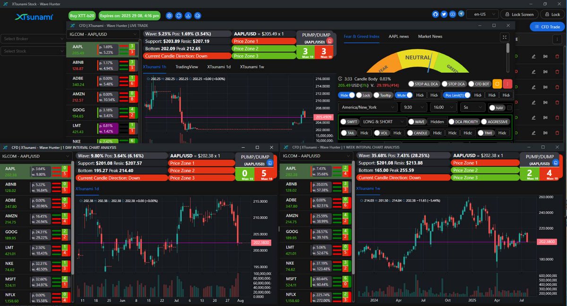Select MSFT row in 1 Day window stock list
Screen dimensions: 567x306
[36, 282]
